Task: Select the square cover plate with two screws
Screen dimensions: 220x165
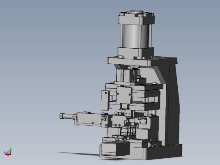Action: (124, 95)
